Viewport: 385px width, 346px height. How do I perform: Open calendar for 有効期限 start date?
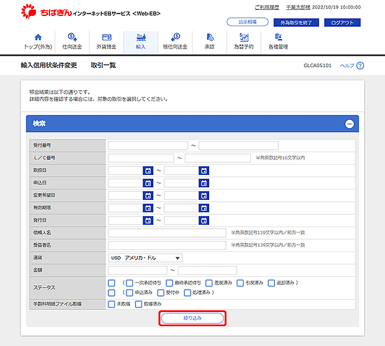pos(148,208)
